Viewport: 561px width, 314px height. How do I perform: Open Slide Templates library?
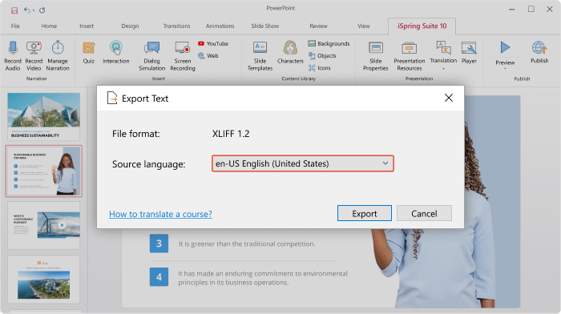tap(260, 56)
